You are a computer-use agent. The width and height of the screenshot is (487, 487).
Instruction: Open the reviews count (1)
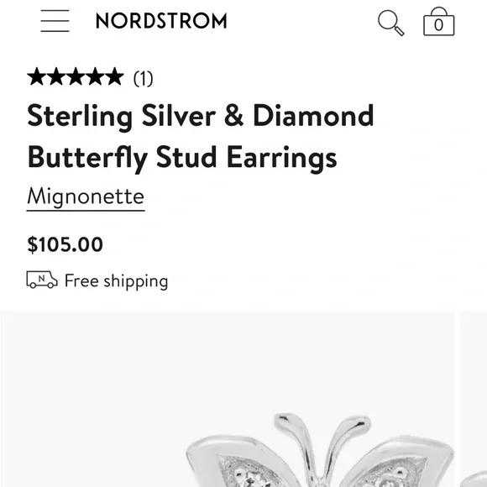[x=144, y=79]
